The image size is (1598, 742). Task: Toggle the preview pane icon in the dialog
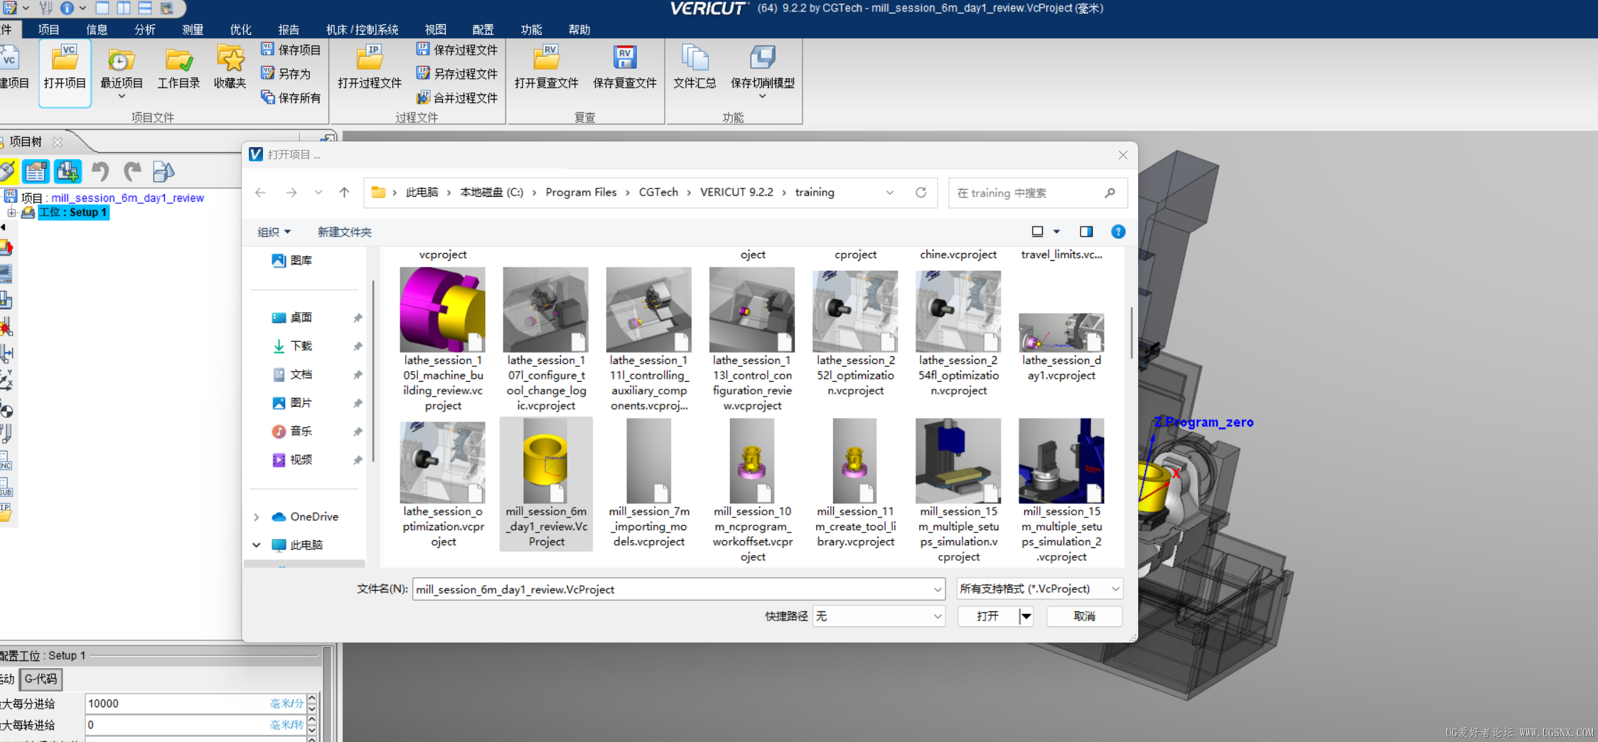coord(1086,232)
